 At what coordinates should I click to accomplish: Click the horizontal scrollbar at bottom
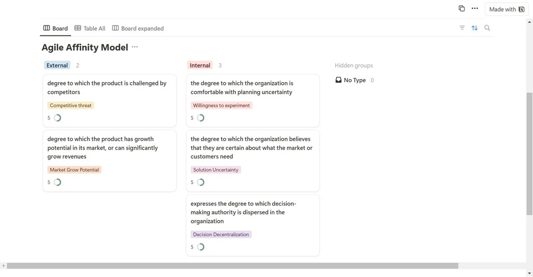pyautogui.click(x=232, y=266)
